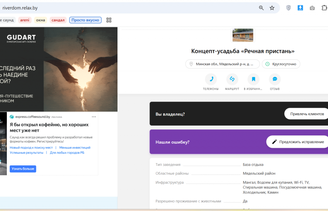Open the Просто вкусно bookmark
Screen dimensions: 328x211
coord(85,20)
